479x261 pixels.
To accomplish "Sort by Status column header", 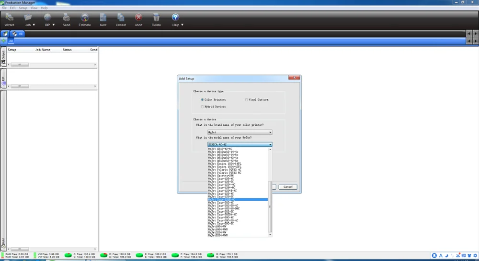I will (67, 50).
